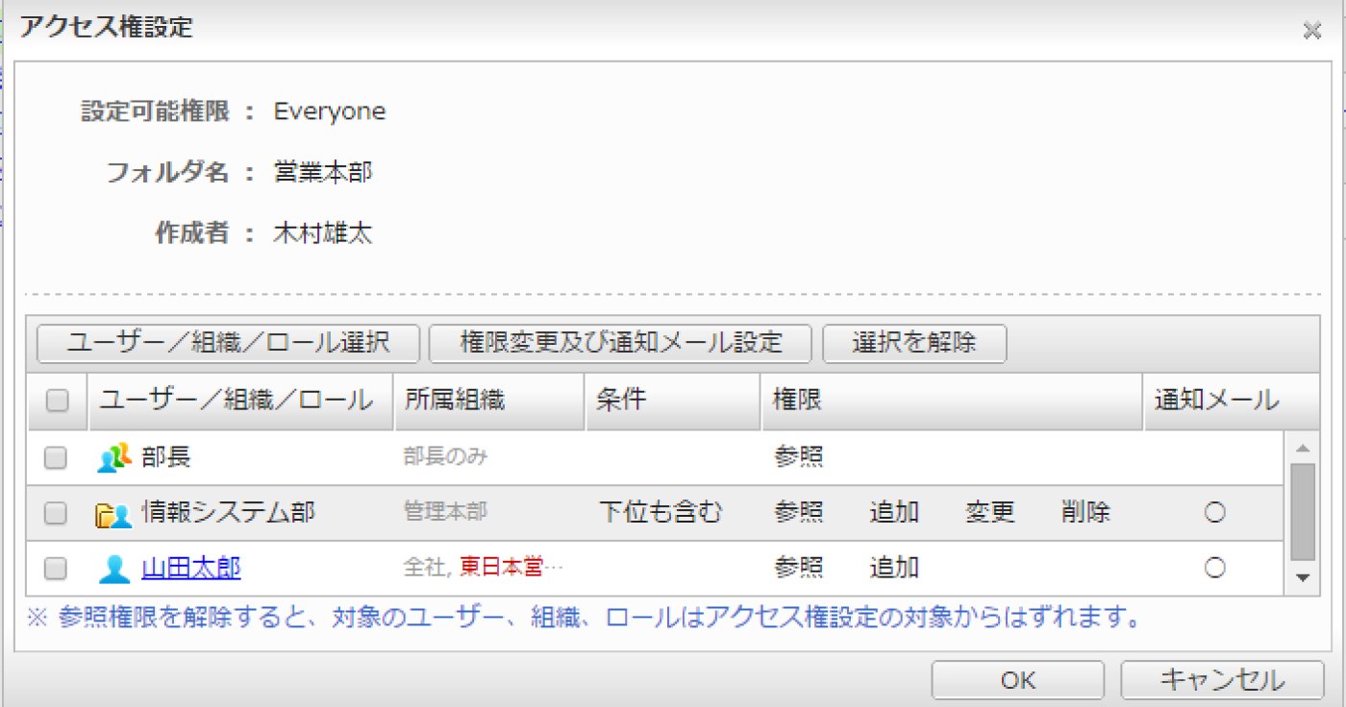
Task: Click the blue 参照権限 note text
Action: [x=585, y=619]
